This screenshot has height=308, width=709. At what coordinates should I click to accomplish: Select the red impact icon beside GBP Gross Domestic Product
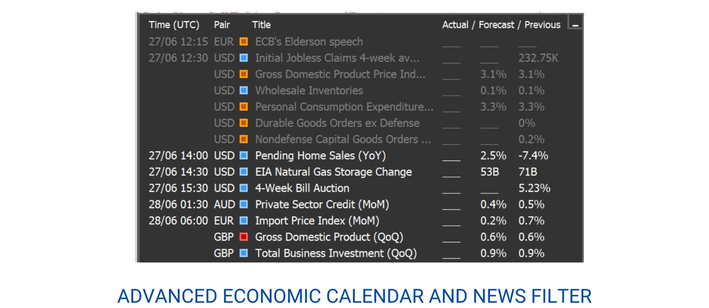244,237
